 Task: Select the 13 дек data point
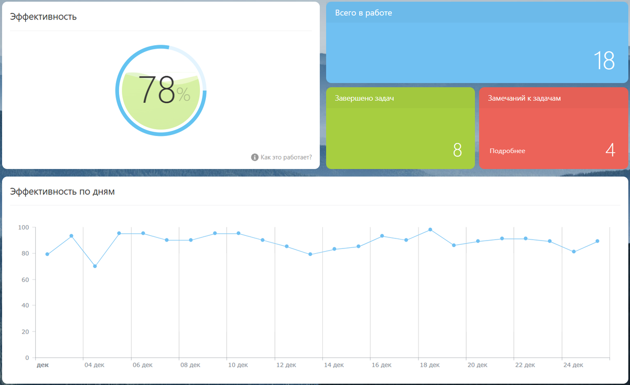310,254
